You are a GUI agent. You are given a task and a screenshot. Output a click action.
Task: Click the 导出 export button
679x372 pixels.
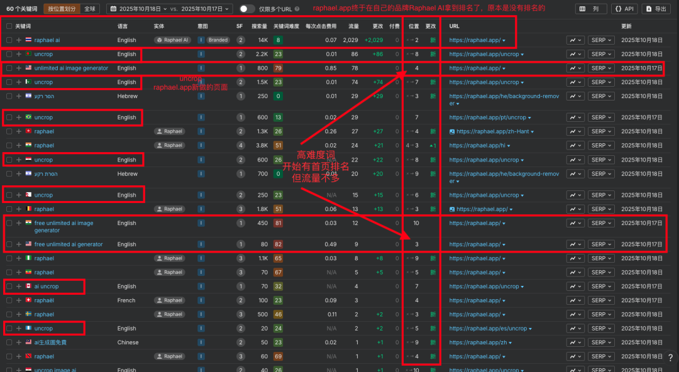656,9
